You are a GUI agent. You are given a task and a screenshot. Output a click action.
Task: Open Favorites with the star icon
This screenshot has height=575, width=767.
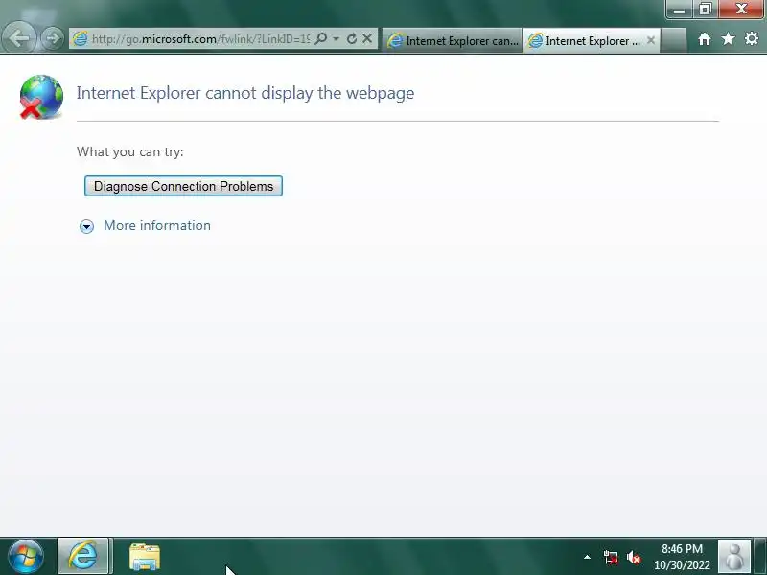click(728, 38)
